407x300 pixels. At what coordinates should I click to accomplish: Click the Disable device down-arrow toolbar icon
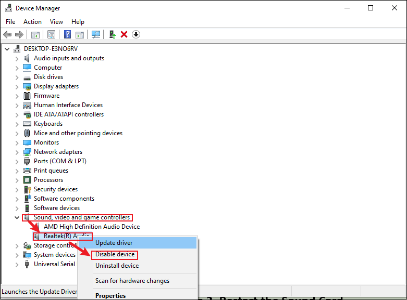point(136,34)
